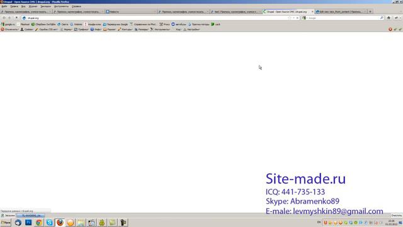This screenshot has height=227, width=403.
Task: Click the Загрузки downloads label
Action: (8, 216)
